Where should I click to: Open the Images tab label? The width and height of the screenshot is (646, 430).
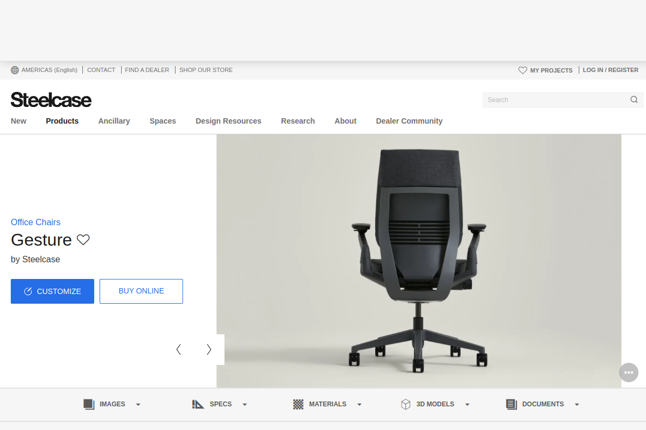click(112, 404)
